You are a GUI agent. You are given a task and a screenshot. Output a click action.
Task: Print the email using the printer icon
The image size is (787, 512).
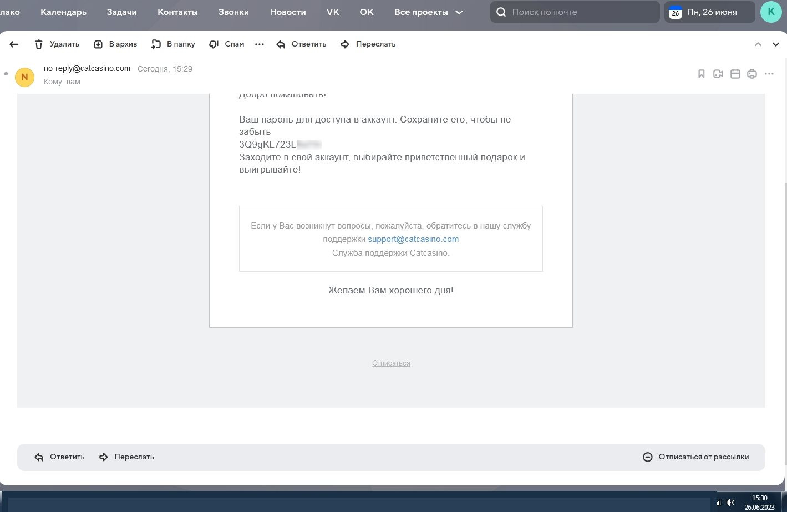tap(752, 74)
